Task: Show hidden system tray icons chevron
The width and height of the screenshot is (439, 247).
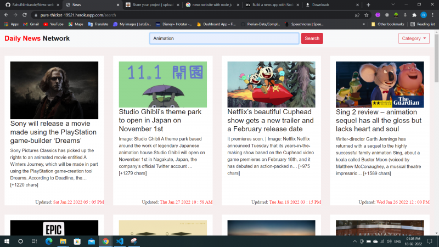Action: click(x=354, y=241)
